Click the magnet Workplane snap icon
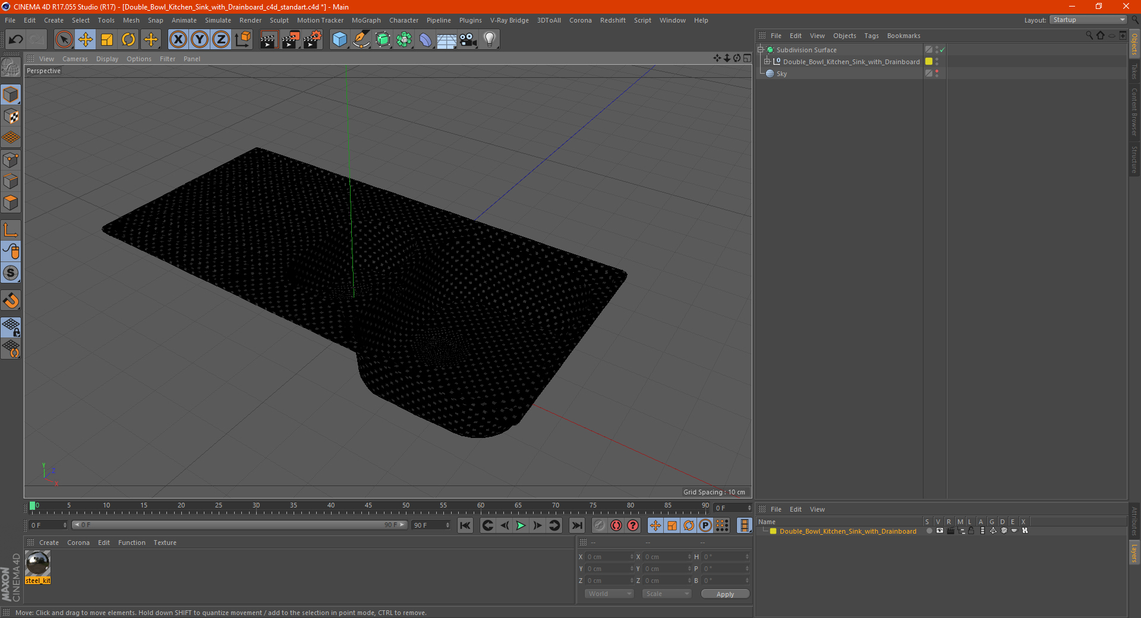This screenshot has width=1141, height=618. (11, 301)
